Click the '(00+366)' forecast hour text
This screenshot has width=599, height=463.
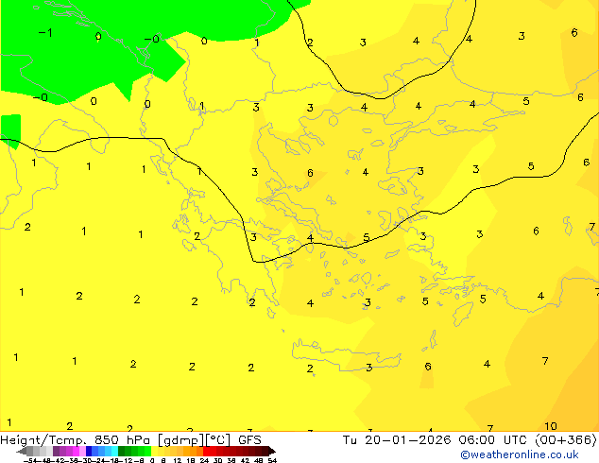(566, 440)
